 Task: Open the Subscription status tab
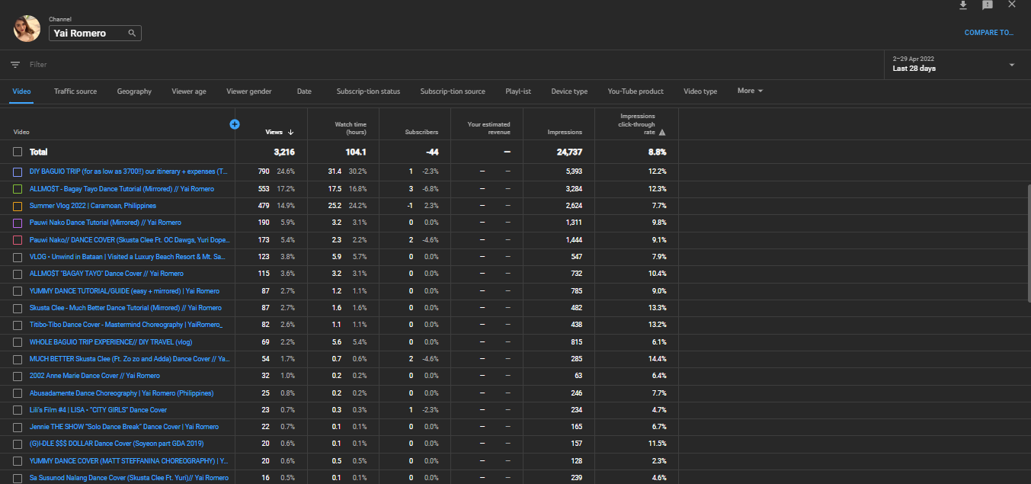368,91
